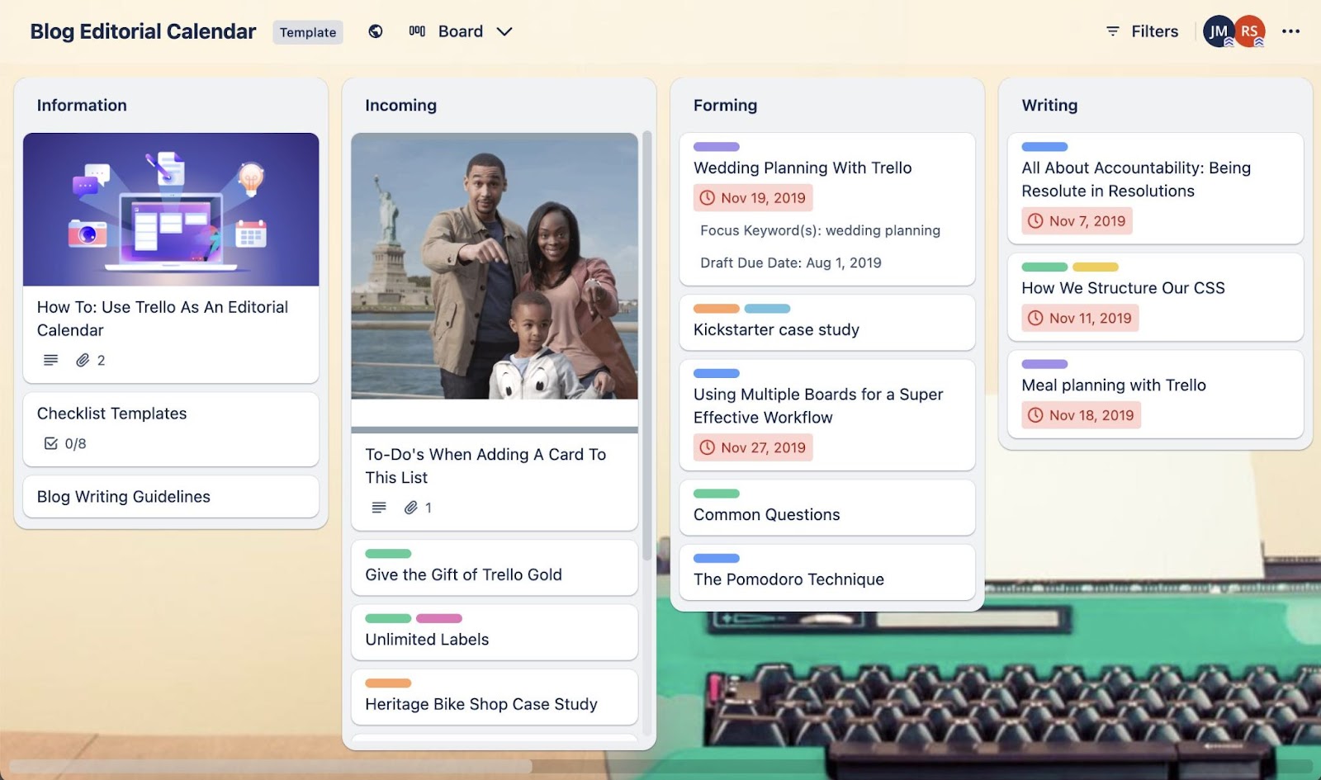Open the Wedding Planning With Trello card
This screenshot has height=780, width=1321.
tap(802, 168)
